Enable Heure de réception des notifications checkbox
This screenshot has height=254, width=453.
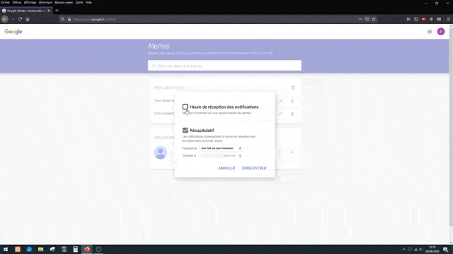[185, 107]
